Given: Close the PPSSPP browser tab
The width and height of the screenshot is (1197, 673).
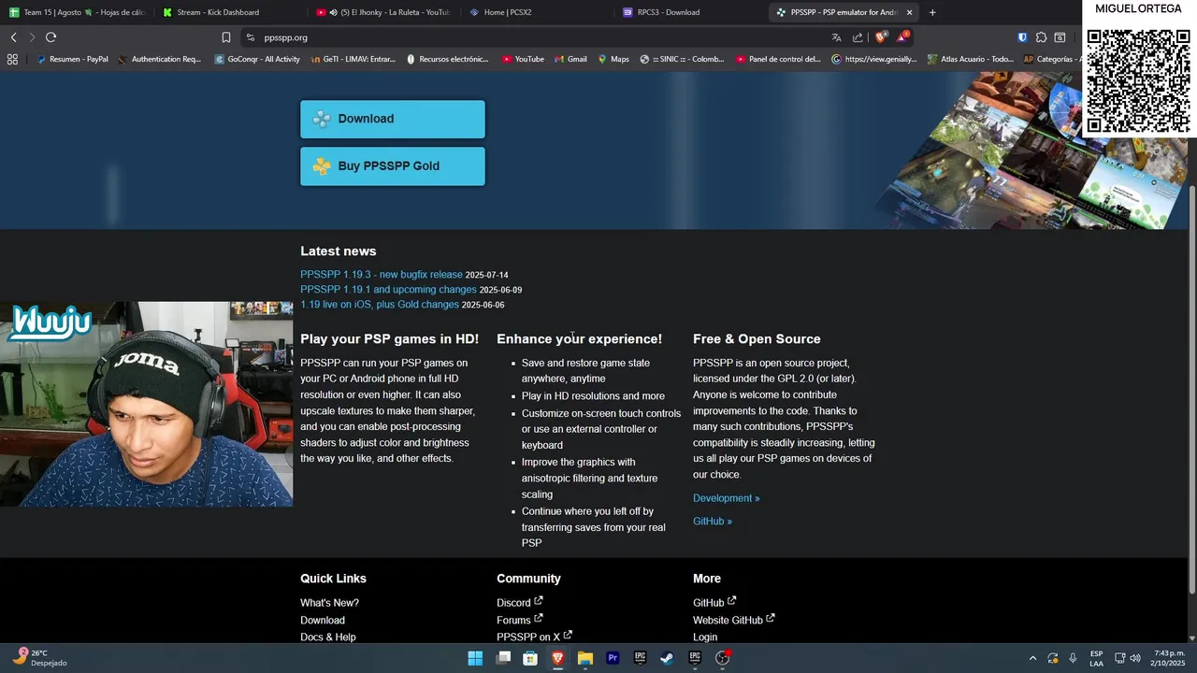Looking at the screenshot, I should (909, 12).
